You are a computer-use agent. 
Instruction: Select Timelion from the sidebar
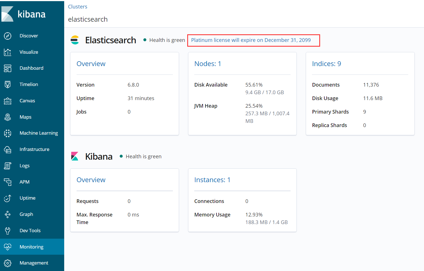29,84
